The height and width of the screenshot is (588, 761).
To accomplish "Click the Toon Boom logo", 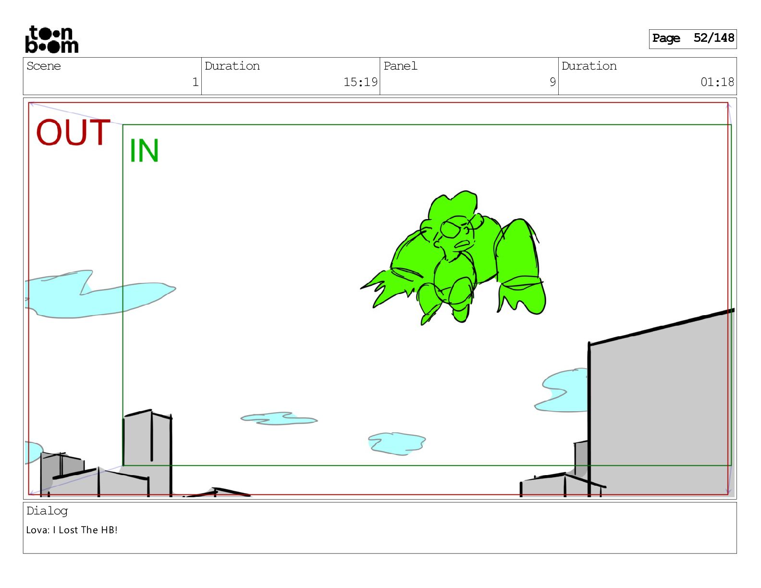I will [x=52, y=39].
